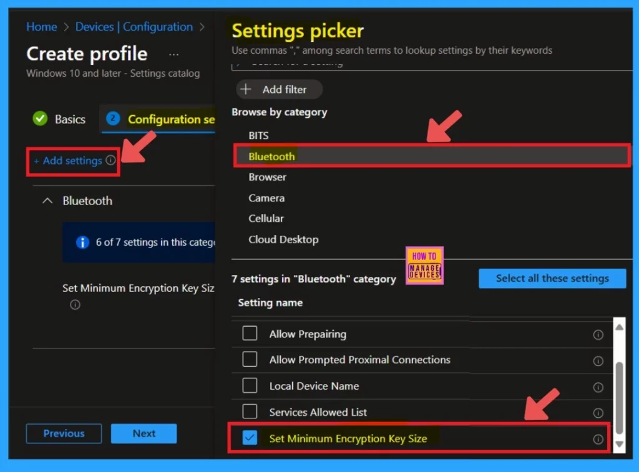
Task: Select the Cellular category
Action: [266, 219]
